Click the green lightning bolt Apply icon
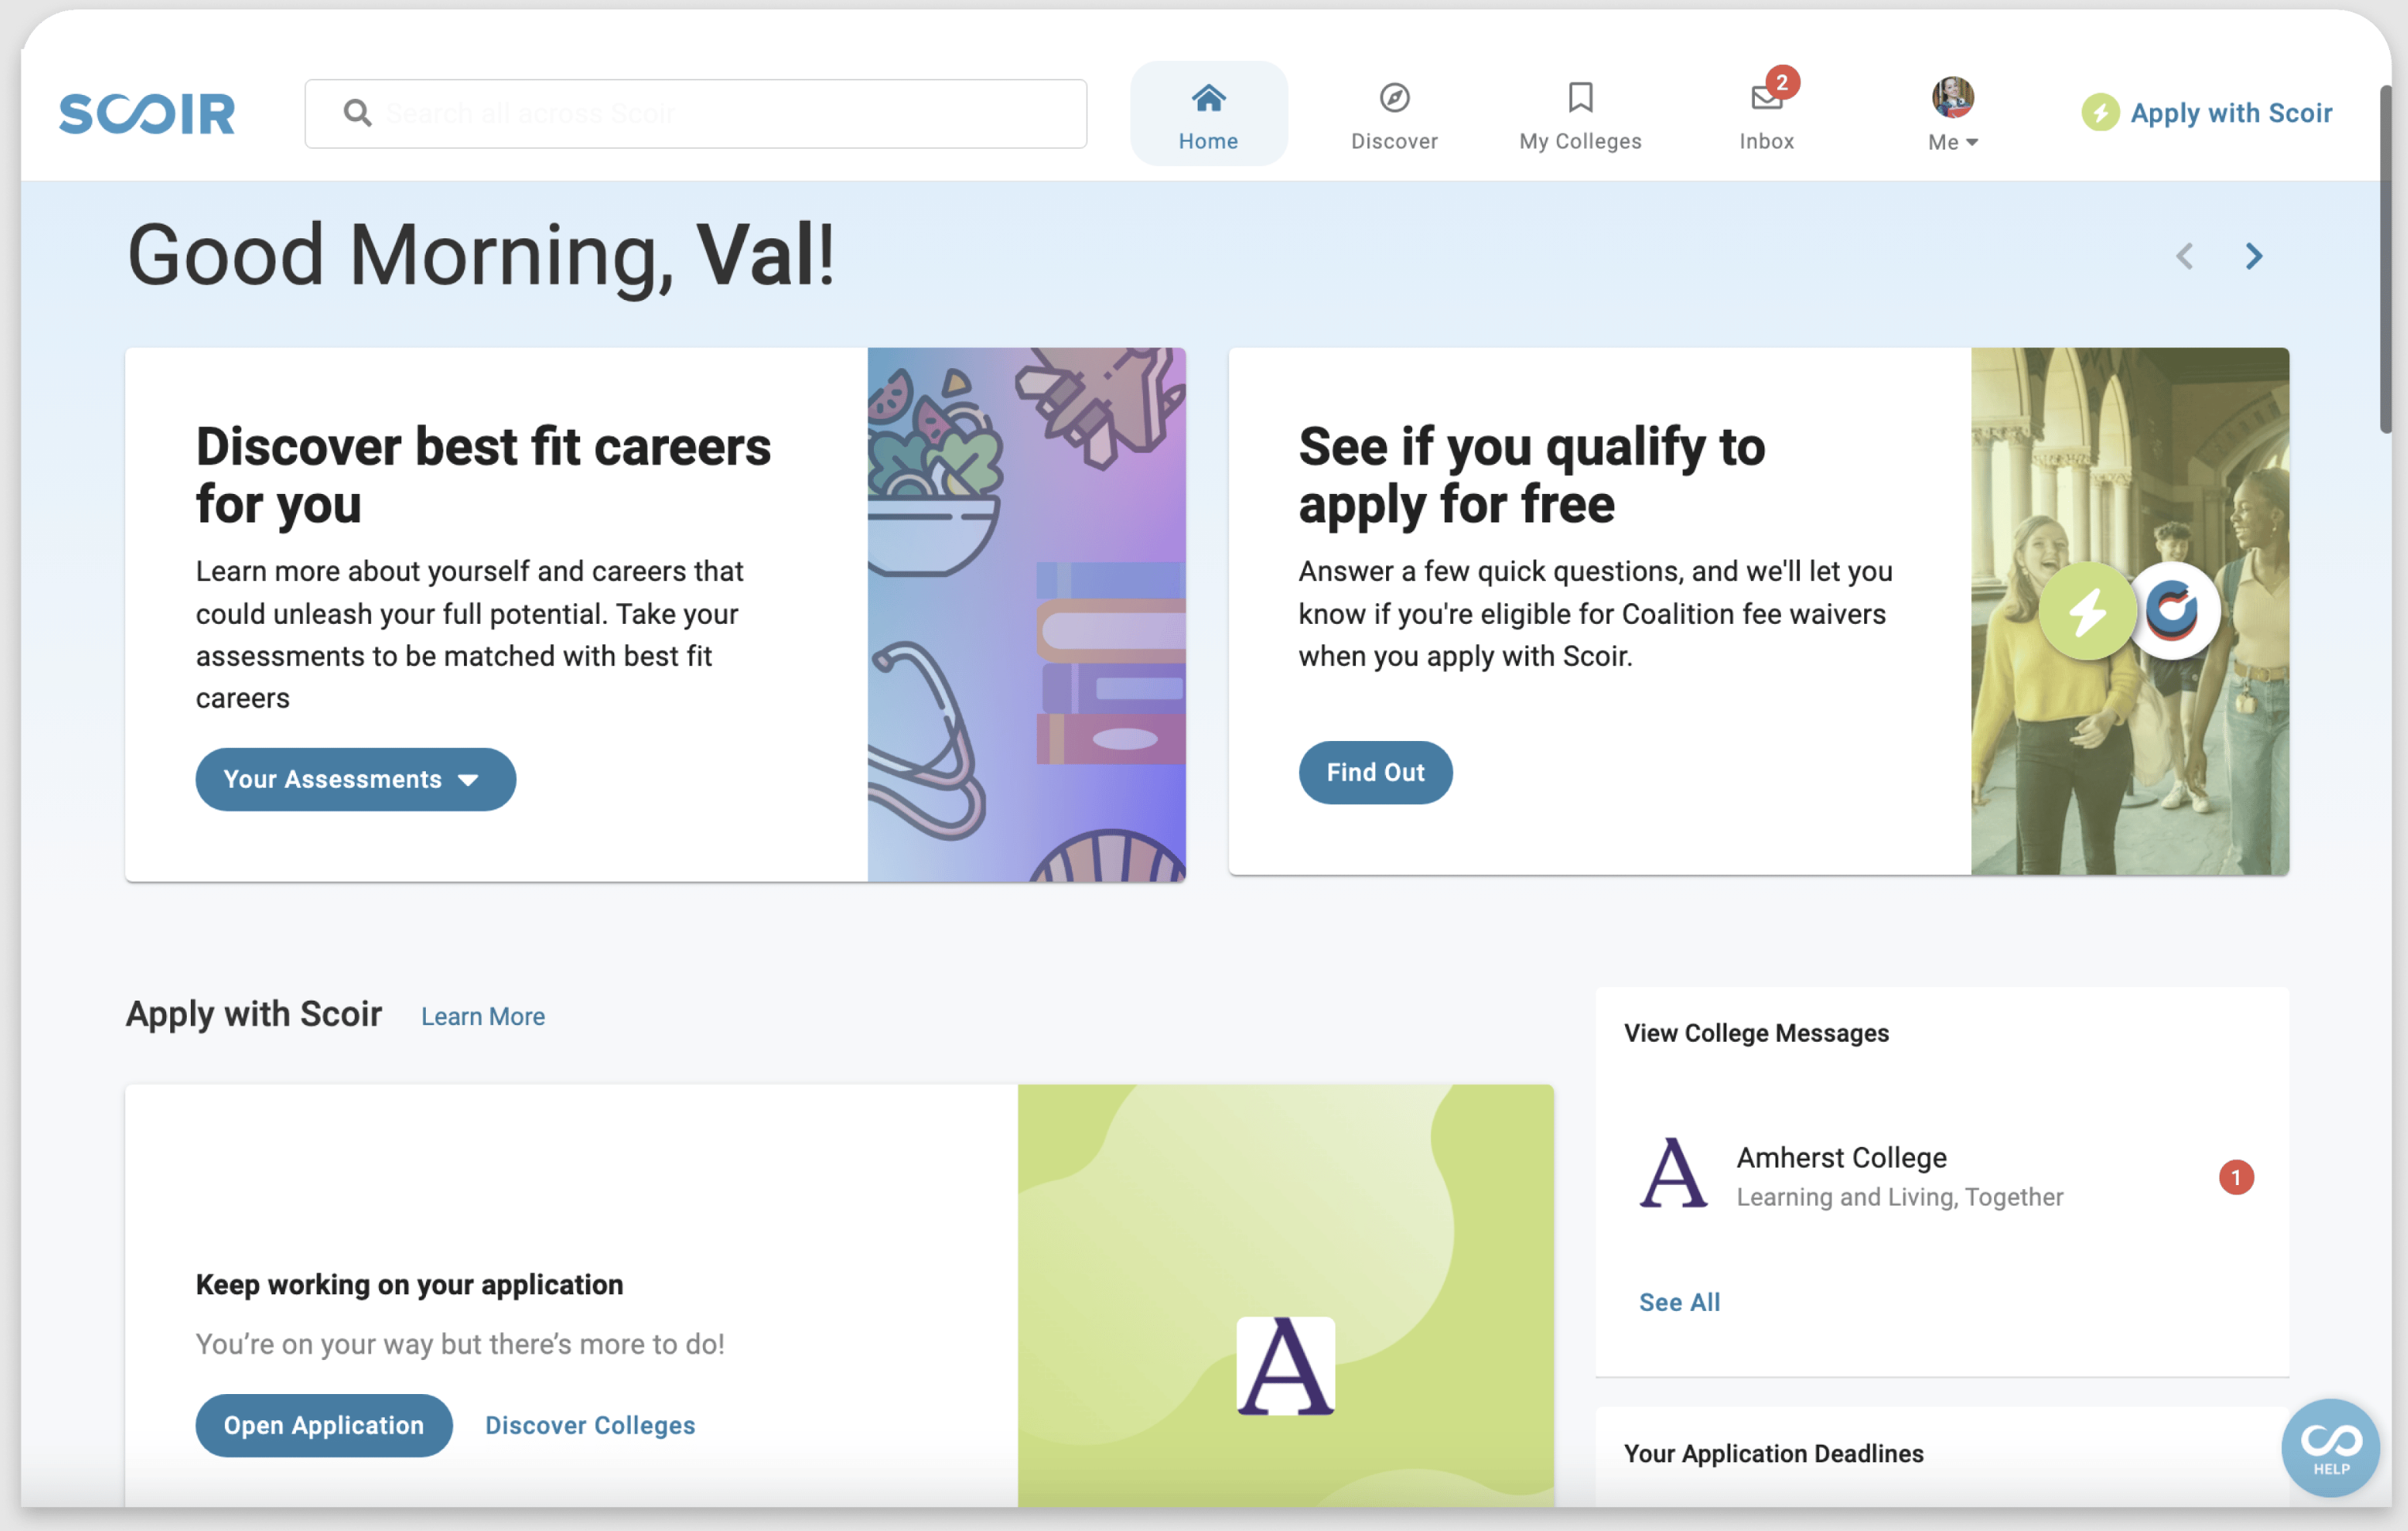 tap(2100, 113)
